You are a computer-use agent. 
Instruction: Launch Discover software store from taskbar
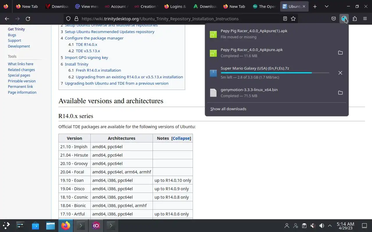pyautogui.click(x=35, y=225)
